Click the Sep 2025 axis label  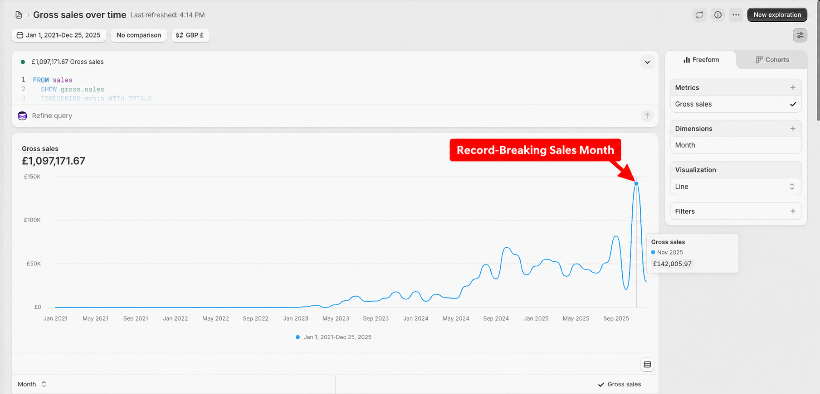(616, 318)
